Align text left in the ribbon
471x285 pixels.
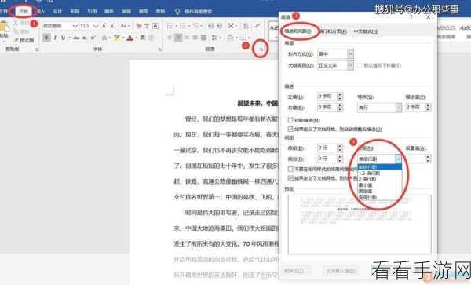(170, 38)
